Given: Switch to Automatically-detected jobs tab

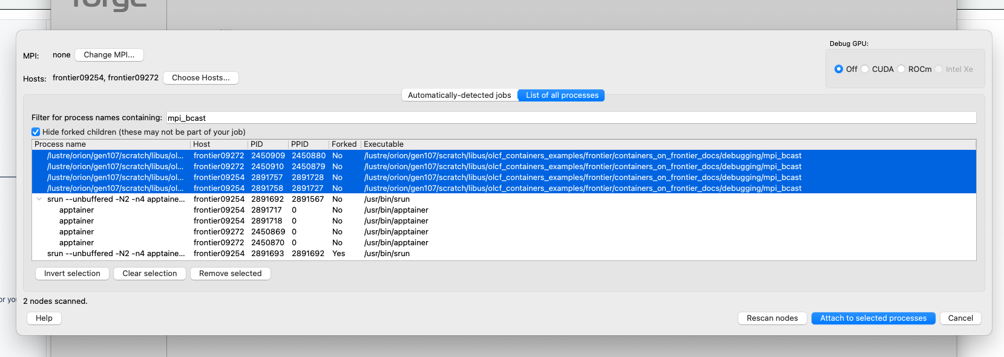Looking at the screenshot, I should (459, 95).
